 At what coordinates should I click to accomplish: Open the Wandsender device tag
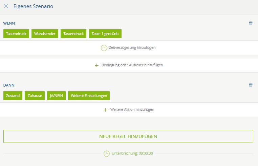[45, 34]
